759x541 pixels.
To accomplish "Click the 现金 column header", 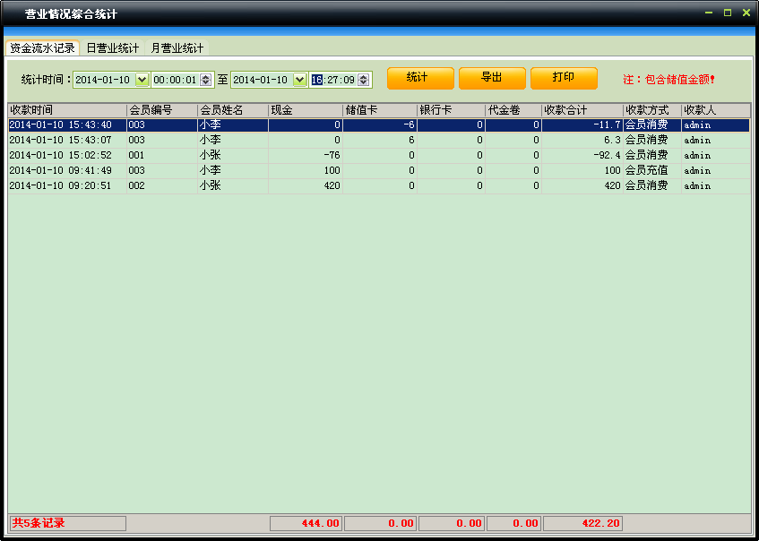I will click(305, 110).
